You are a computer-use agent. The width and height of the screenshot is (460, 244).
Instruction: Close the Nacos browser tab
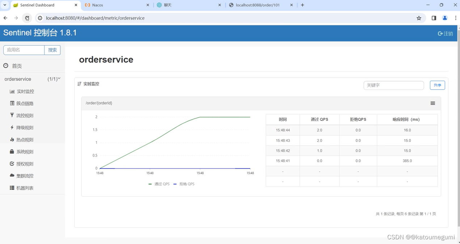(148, 5)
